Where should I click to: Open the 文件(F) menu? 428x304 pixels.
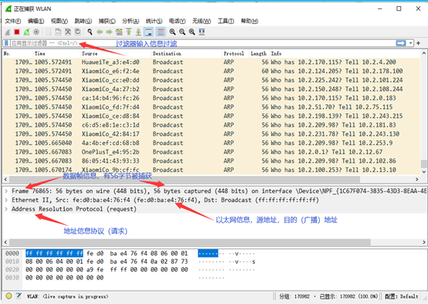point(13,21)
